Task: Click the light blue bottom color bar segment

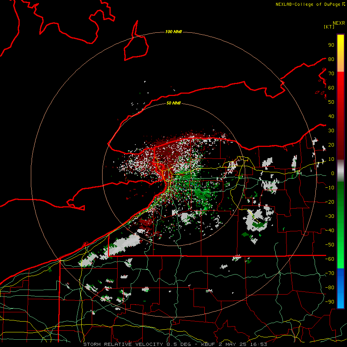Action: [340, 301]
